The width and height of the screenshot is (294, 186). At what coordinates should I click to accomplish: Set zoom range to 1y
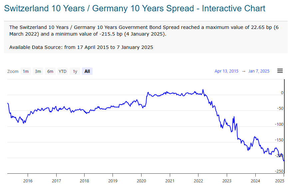[x=75, y=71]
